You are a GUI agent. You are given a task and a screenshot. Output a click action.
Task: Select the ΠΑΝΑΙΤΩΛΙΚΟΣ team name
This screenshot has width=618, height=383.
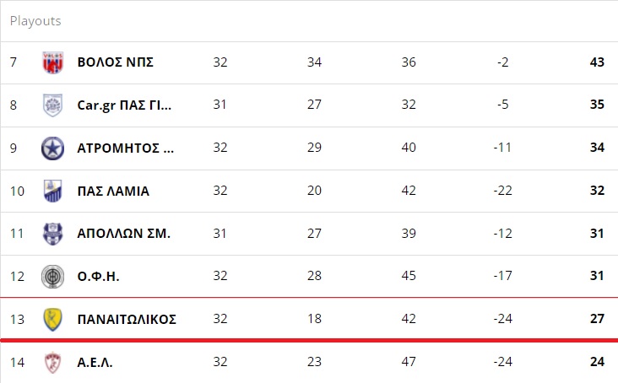127,319
